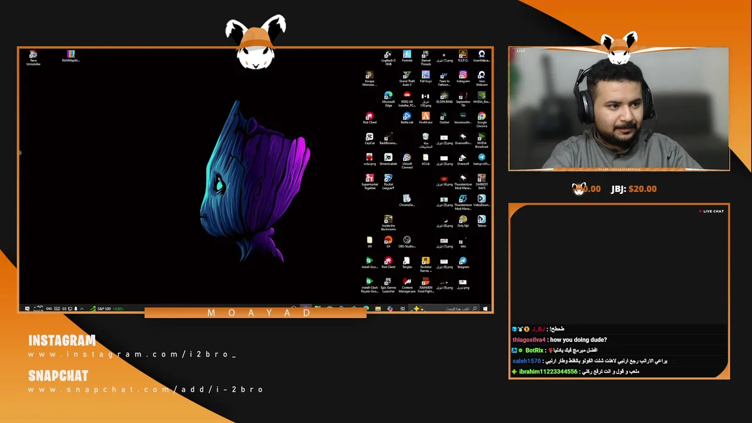Open the DARKEST DAYS game icon
The width and height of the screenshot is (752, 423).
click(x=482, y=182)
